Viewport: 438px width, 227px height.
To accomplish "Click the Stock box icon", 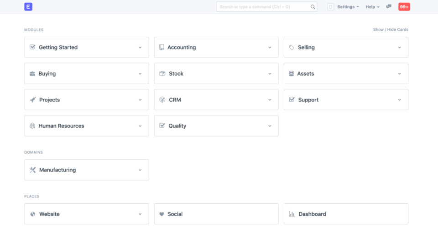I will (x=162, y=74).
